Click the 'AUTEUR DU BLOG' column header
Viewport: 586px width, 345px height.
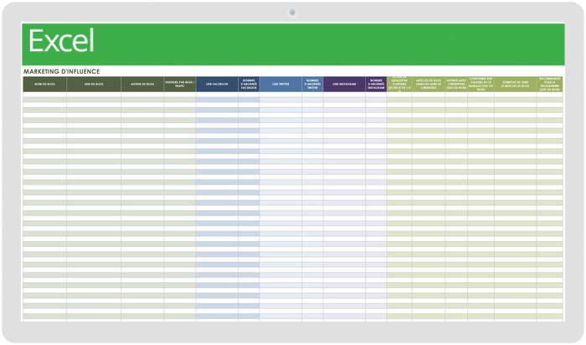pyautogui.click(x=142, y=84)
